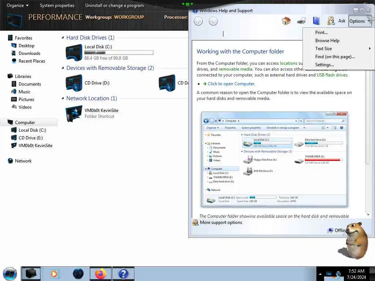Viewport: 375px width, 281px height.
Task: Follow the 'USB flash drives' link
Action: tap(332, 75)
